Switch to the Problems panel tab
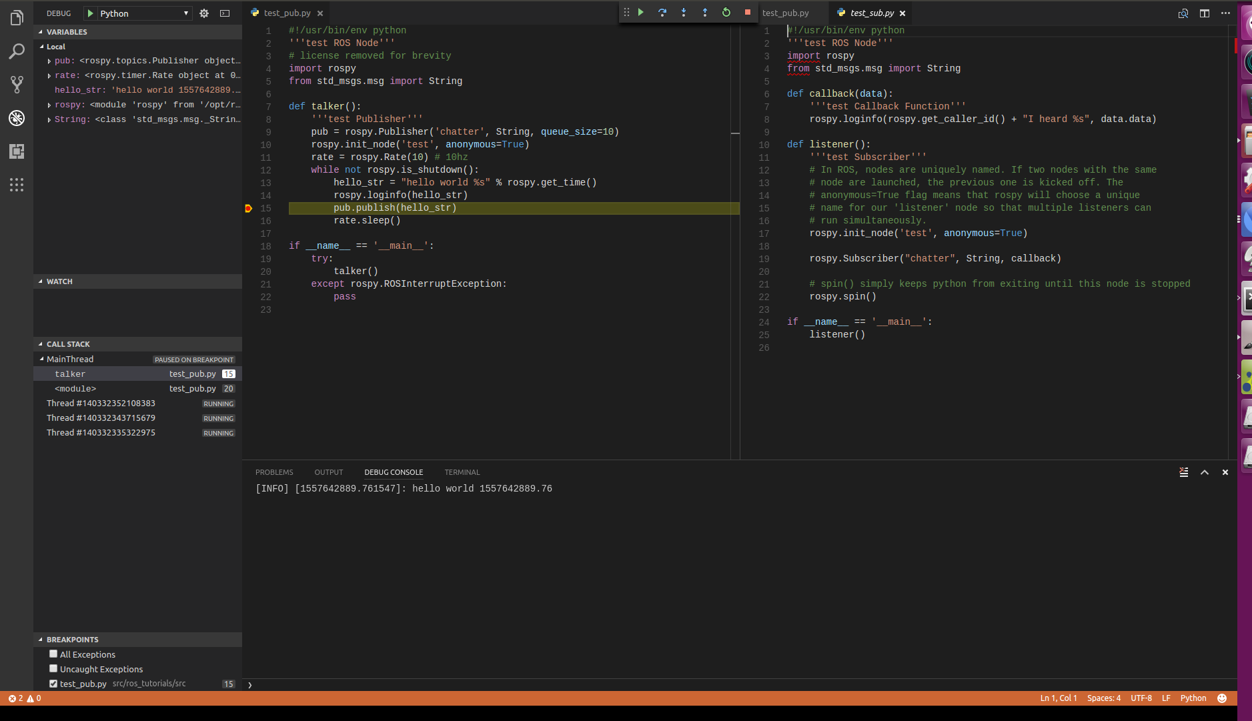 [x=274, y=472]
